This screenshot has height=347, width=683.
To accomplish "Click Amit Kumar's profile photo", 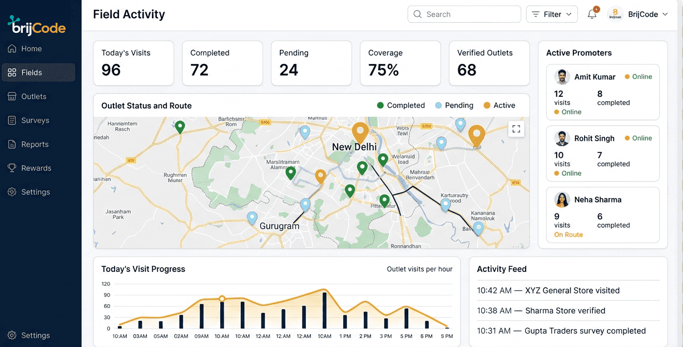I will coord(562,77).
